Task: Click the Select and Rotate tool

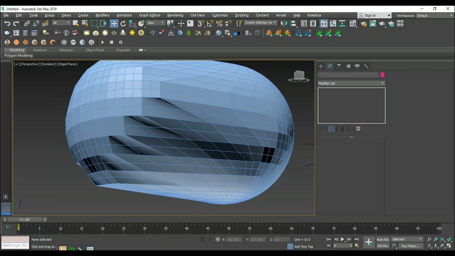Action: tap(123, 23)
